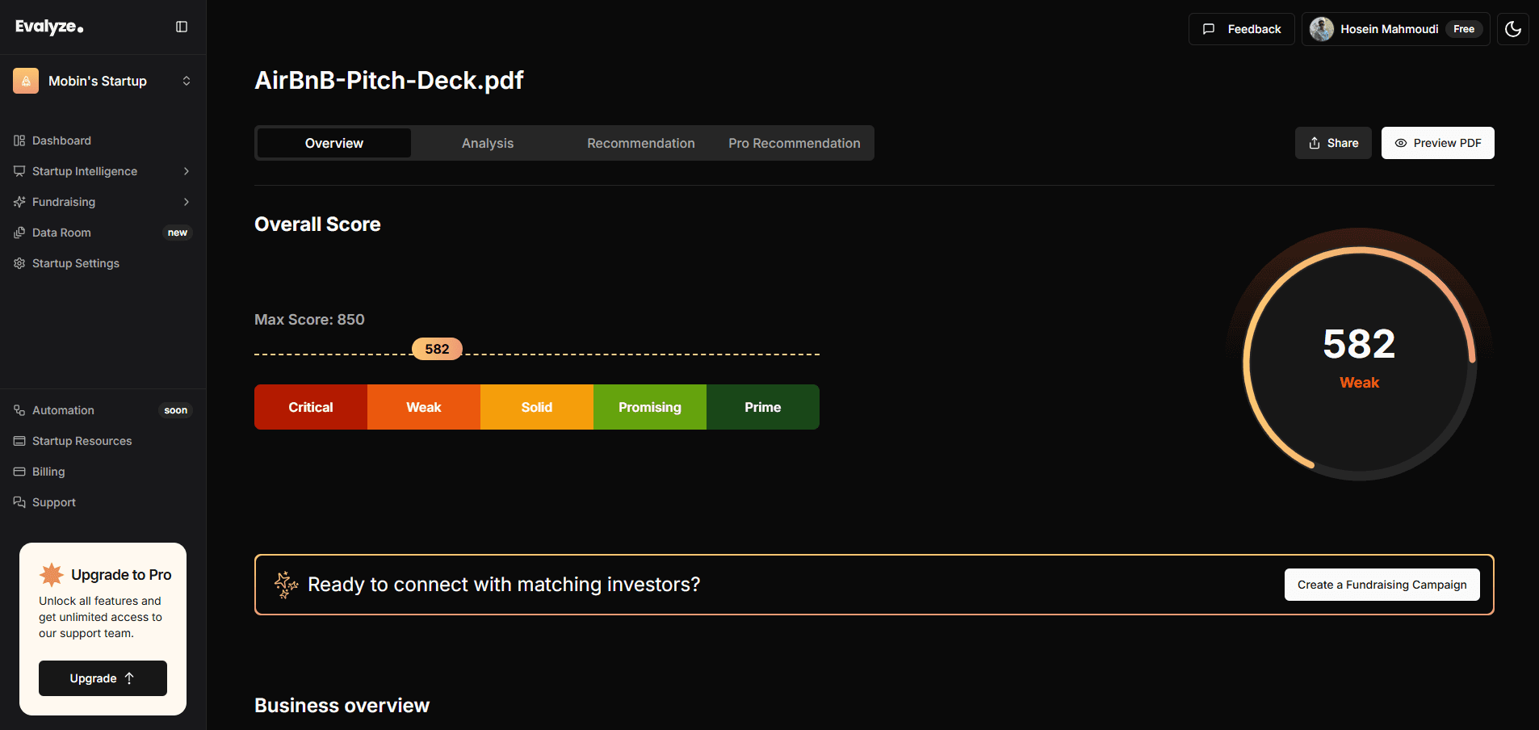Click the Preview PDF eye icon

[1401, 143]
